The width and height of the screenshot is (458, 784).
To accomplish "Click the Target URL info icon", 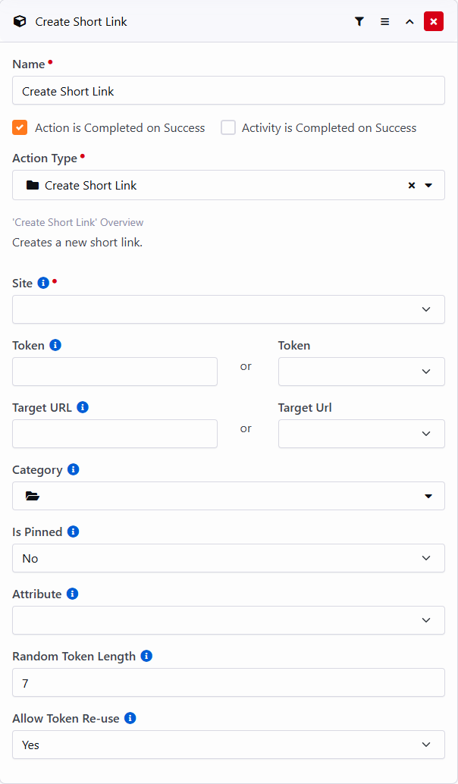I will point(83,407).
